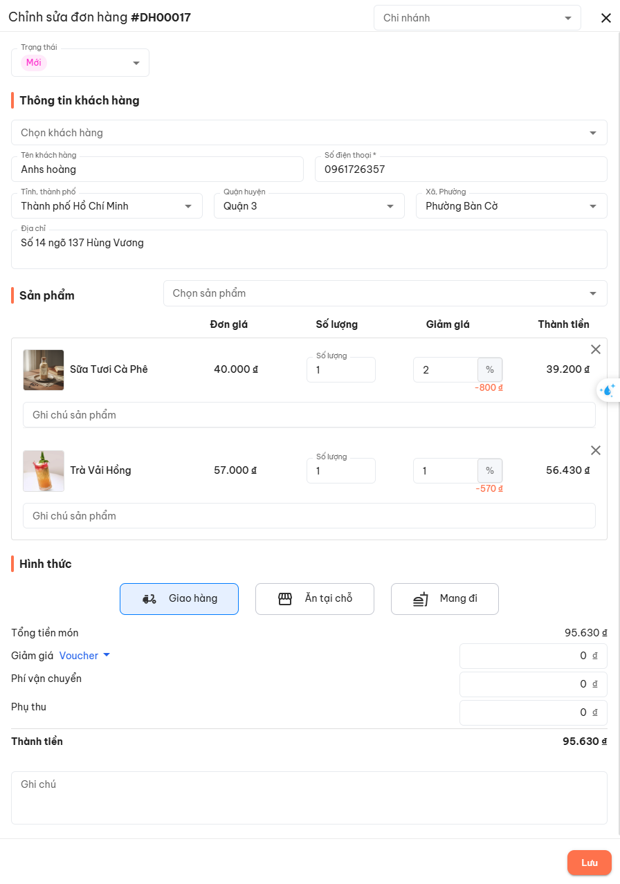
Task: Select Giao hàng delivery option
Action: (x=179, y=599)
